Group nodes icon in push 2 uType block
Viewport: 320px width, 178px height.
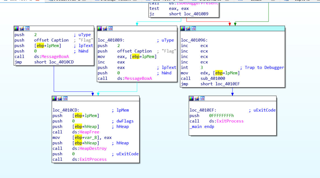[27, 28]
